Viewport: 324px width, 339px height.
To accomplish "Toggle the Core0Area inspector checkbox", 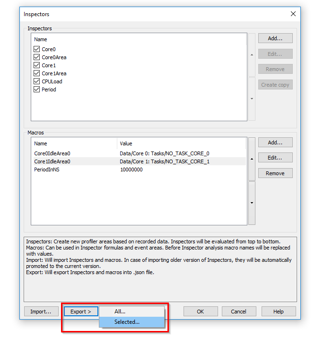I will pyautogui.click(x=37, y=57).
